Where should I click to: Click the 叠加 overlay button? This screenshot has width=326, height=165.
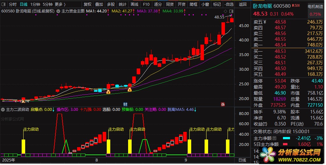coord(99,4)
